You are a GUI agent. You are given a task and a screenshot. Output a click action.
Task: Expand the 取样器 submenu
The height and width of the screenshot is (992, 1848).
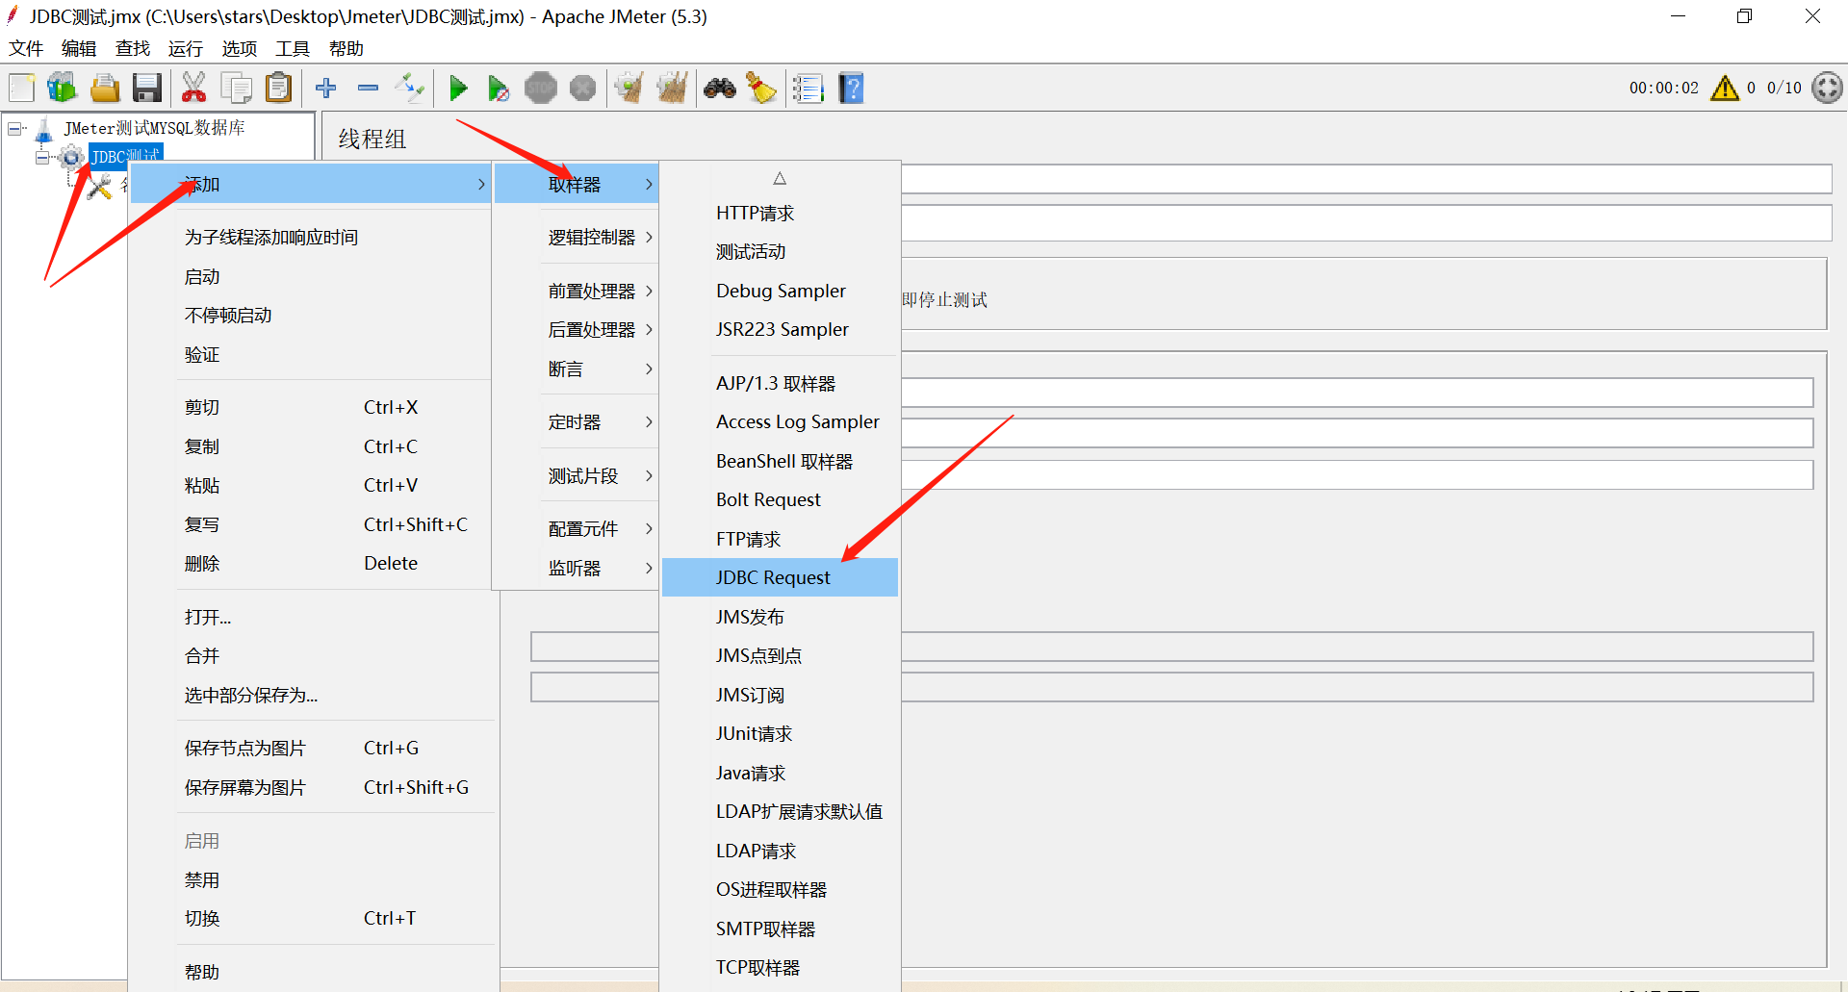tap(576, 183)
